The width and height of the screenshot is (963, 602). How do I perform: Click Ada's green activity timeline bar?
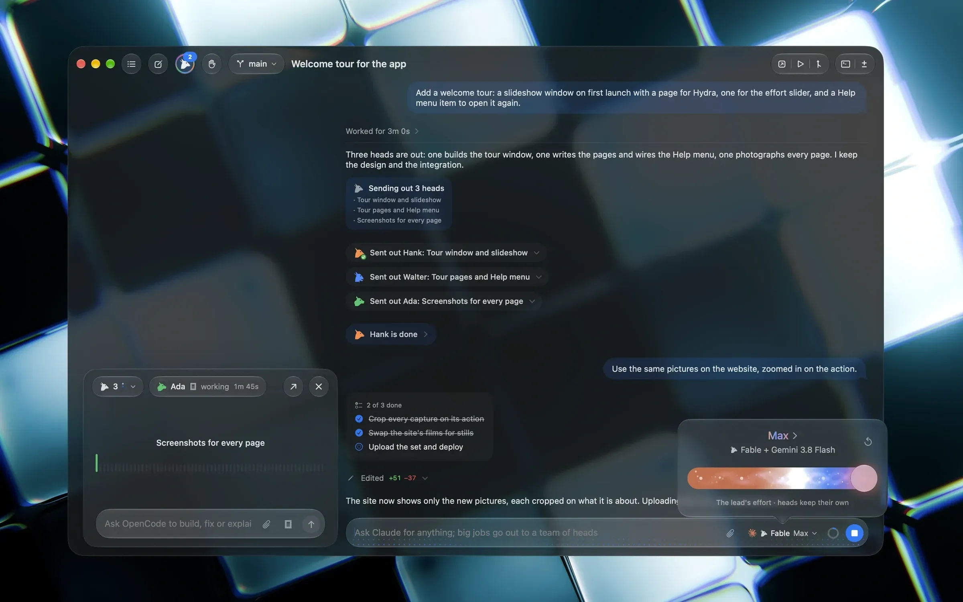tap(96, 463)
